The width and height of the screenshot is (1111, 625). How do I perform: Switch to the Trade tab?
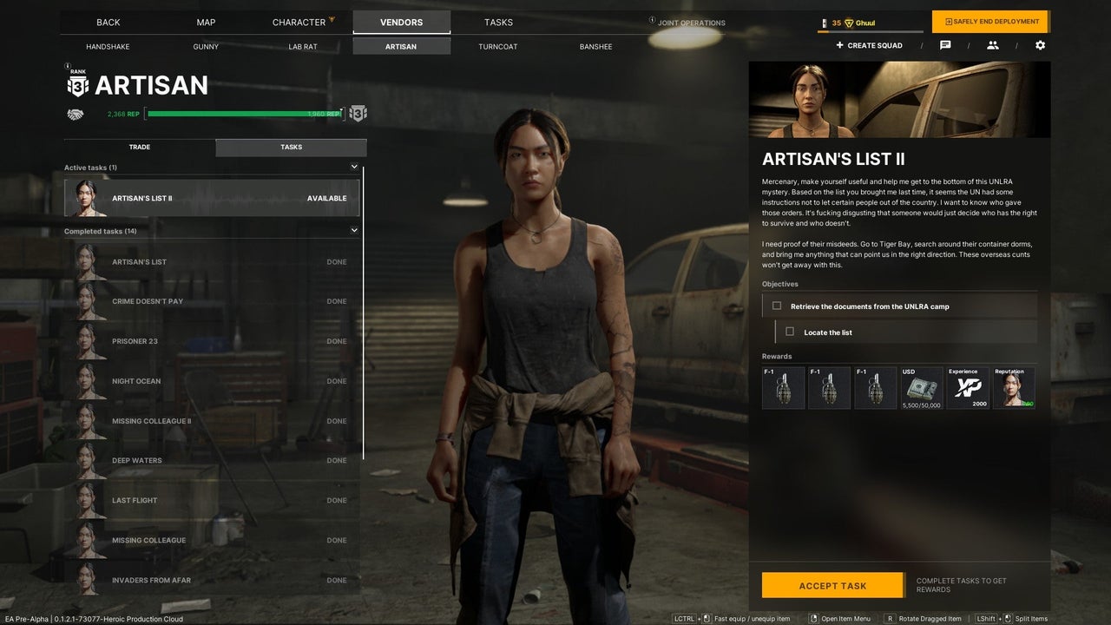140,148
